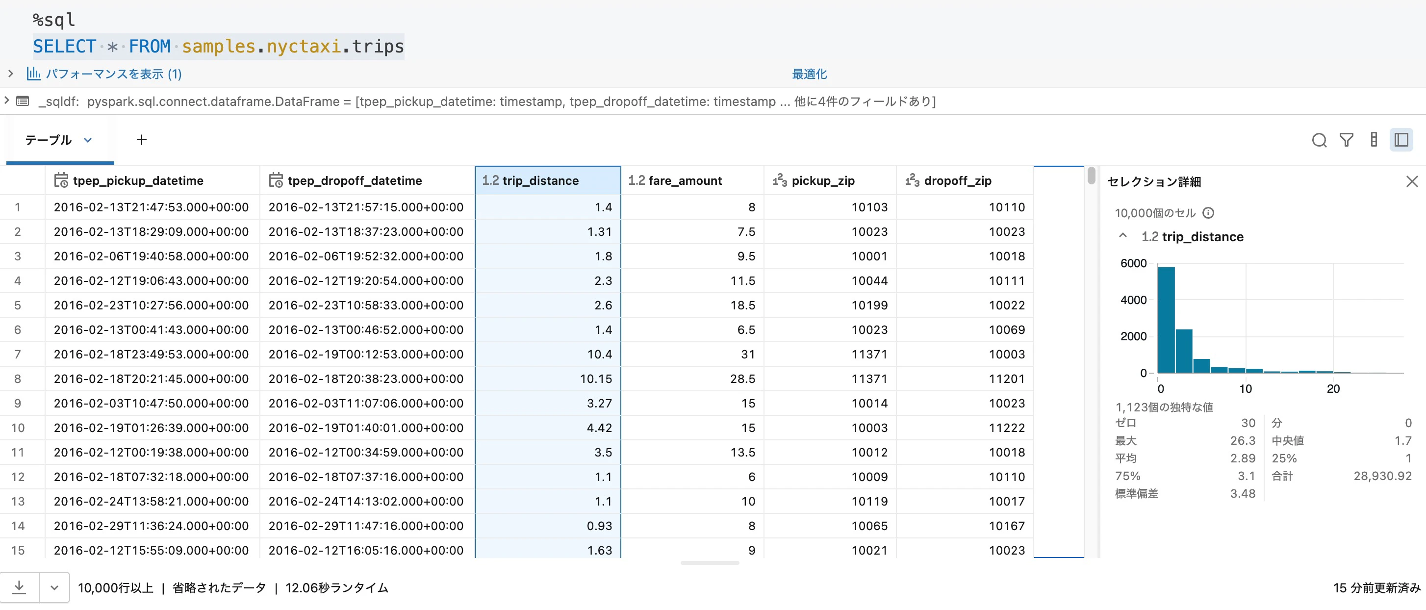Click pickup_zip cell 10065

click(x=830, y=526)
